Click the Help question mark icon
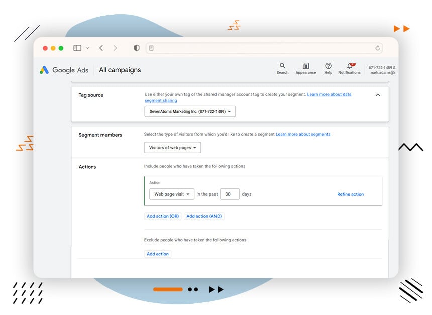 tap(328, 66)
